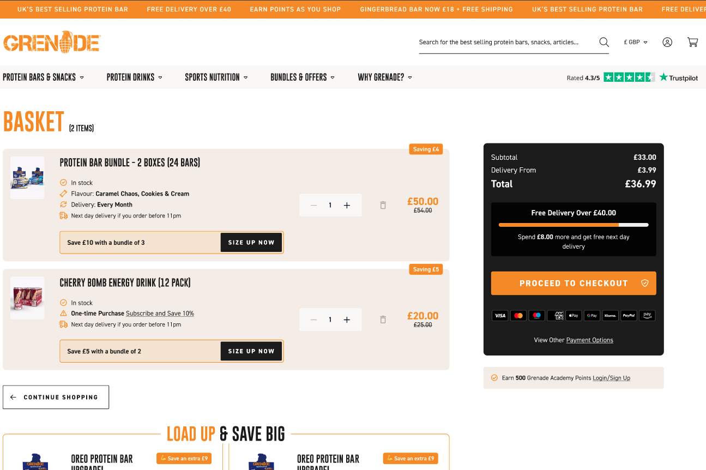Open the GBP currency dropdown
This screenshot has width=706, height=470.
[636, 43]
